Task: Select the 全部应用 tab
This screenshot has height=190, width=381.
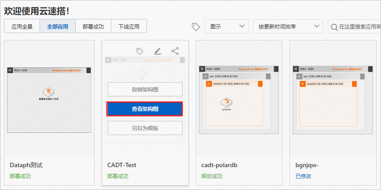Action: pyautogui.click(x=58, y=26)
